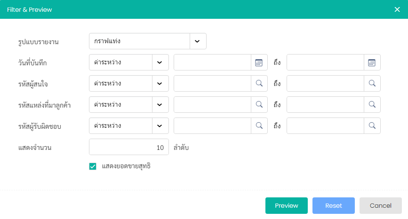Search start รหัสผู้สนใจ lookup icon
Screen dimensions: 408x219
259,83
